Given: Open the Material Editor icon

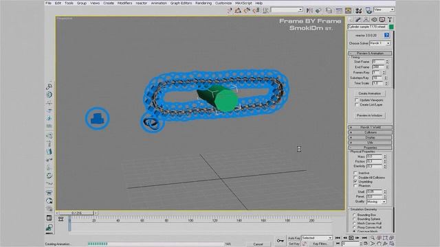Looking at the screenshot, I should pyautogui.click(x=358, y=10).
